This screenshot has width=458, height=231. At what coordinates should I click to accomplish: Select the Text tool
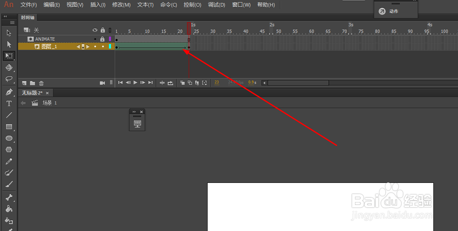(9, 104)
